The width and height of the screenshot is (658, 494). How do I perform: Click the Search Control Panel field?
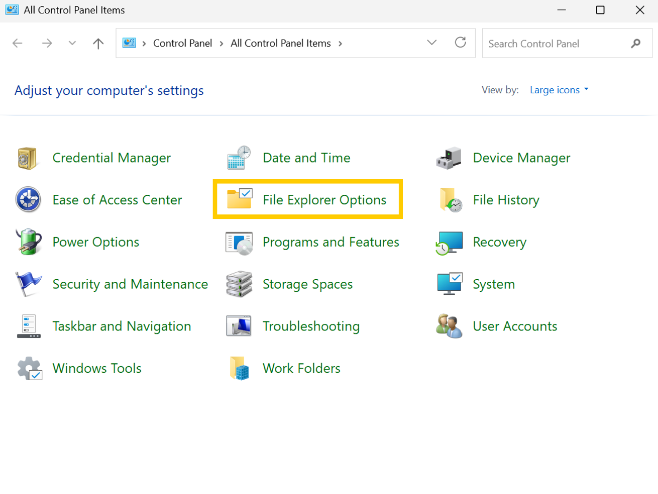pos(567,44)
